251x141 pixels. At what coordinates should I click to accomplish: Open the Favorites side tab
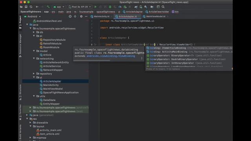pos(20,112)
